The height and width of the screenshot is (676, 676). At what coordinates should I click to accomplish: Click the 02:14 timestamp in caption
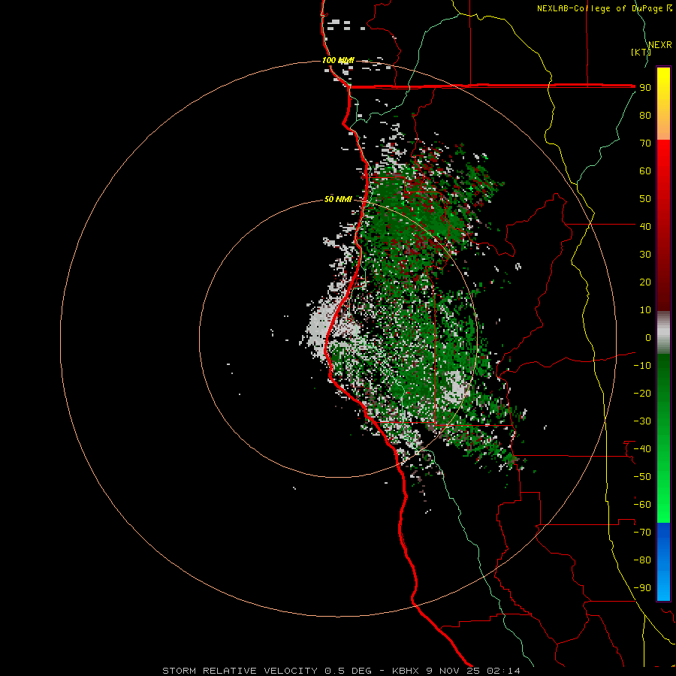coord(503,671)
